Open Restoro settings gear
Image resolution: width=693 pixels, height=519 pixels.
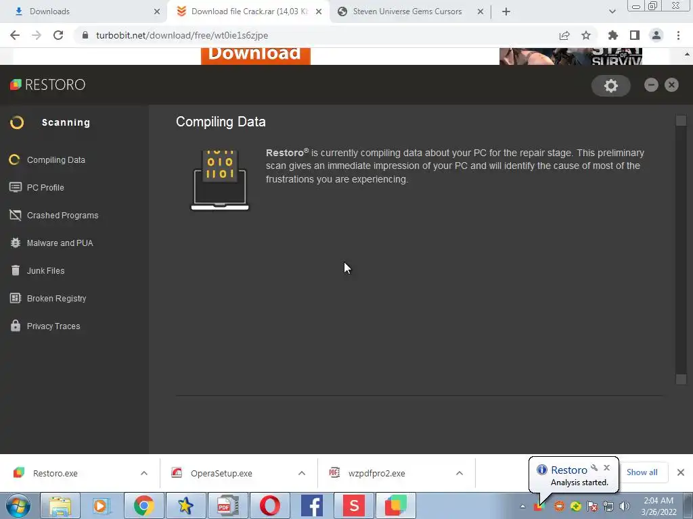(x=611, y=85)
